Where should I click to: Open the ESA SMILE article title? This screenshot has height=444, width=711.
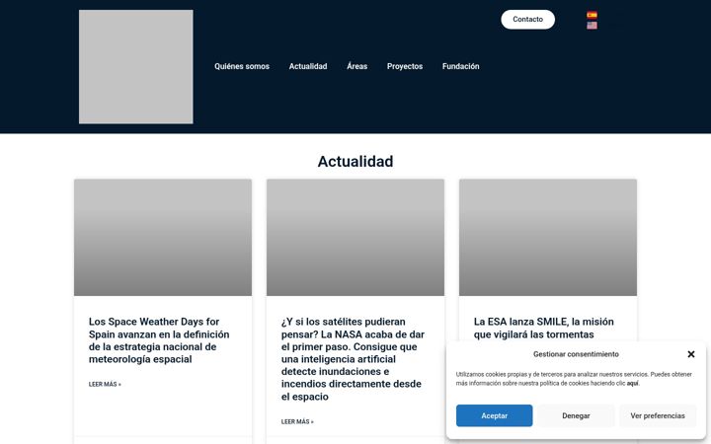(544, 328)
